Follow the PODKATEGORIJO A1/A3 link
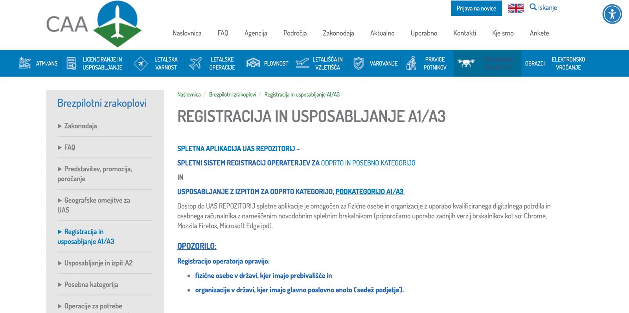The height and width of the screenshot is (313, 629). point(370,192)
